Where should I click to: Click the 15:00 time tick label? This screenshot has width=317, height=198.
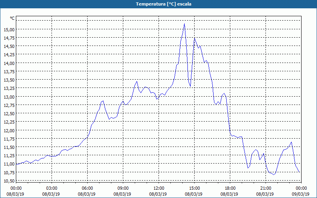(x=195, y=188)
